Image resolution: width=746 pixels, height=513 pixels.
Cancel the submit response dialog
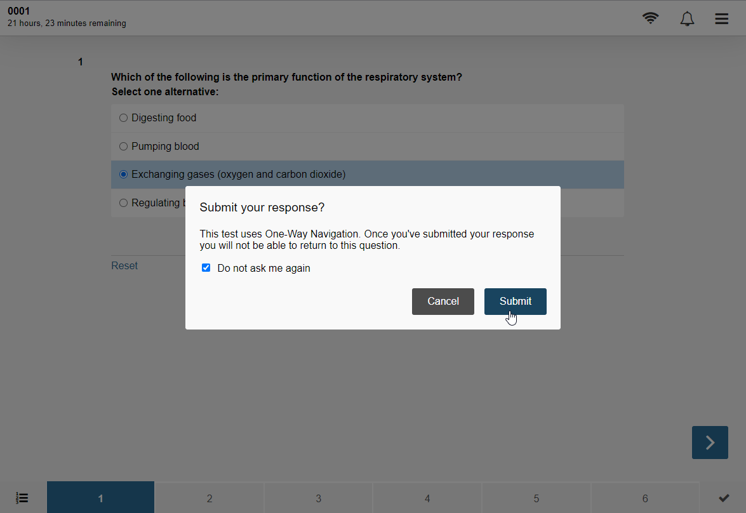pos(443,301)
